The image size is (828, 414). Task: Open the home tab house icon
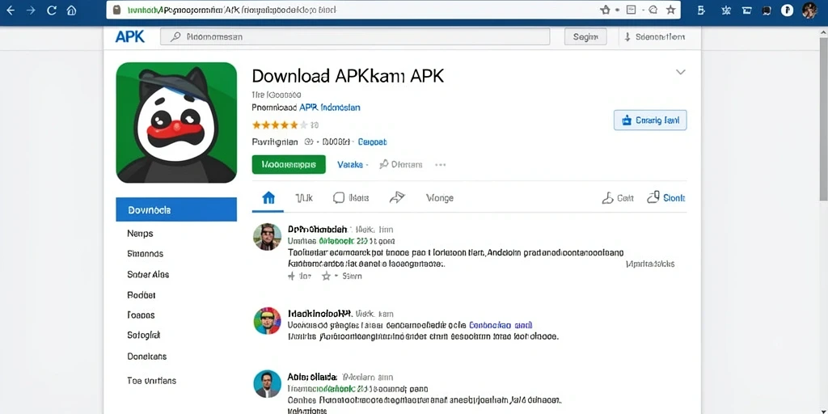tap(268, 198)
